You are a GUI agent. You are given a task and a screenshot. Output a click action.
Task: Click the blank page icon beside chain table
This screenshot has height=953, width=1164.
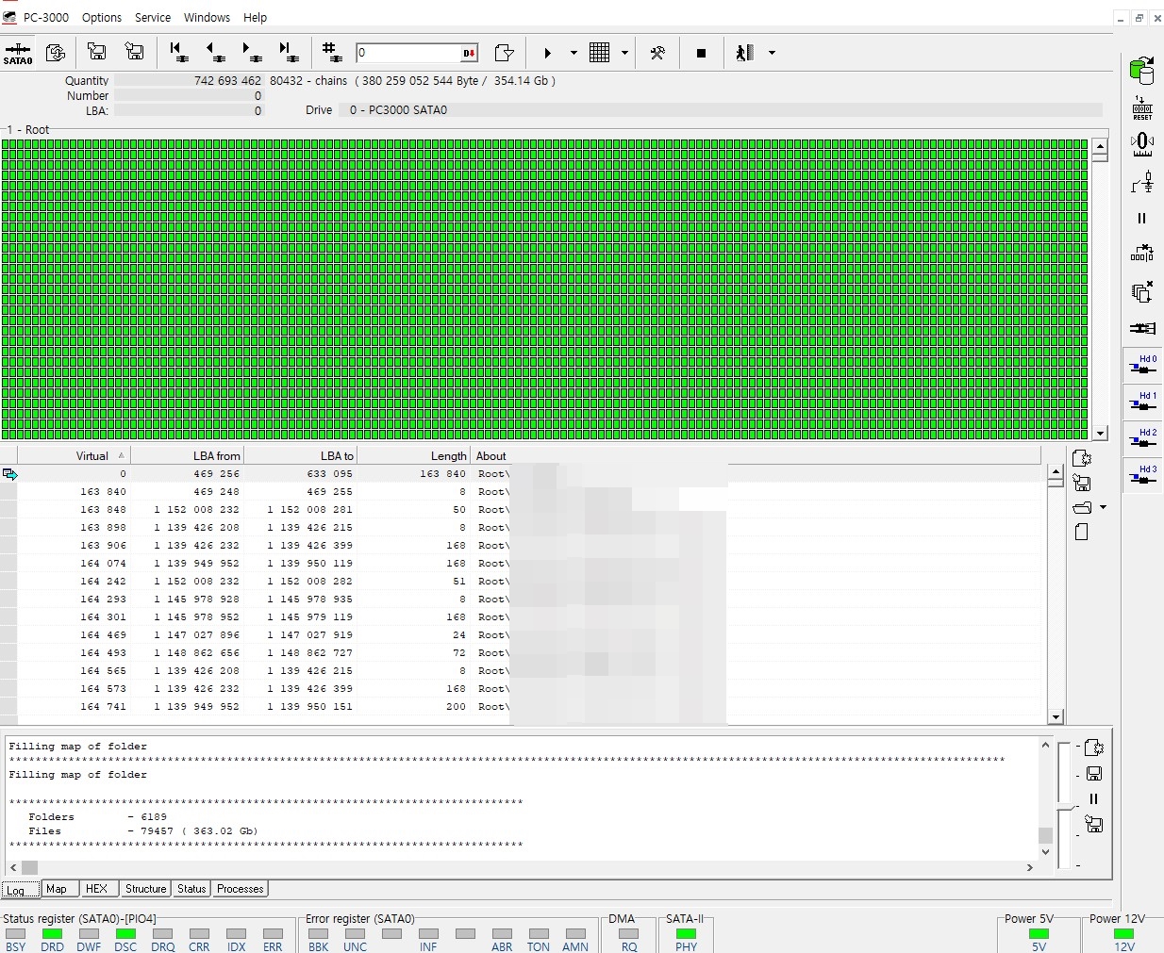click(1082, 533)
